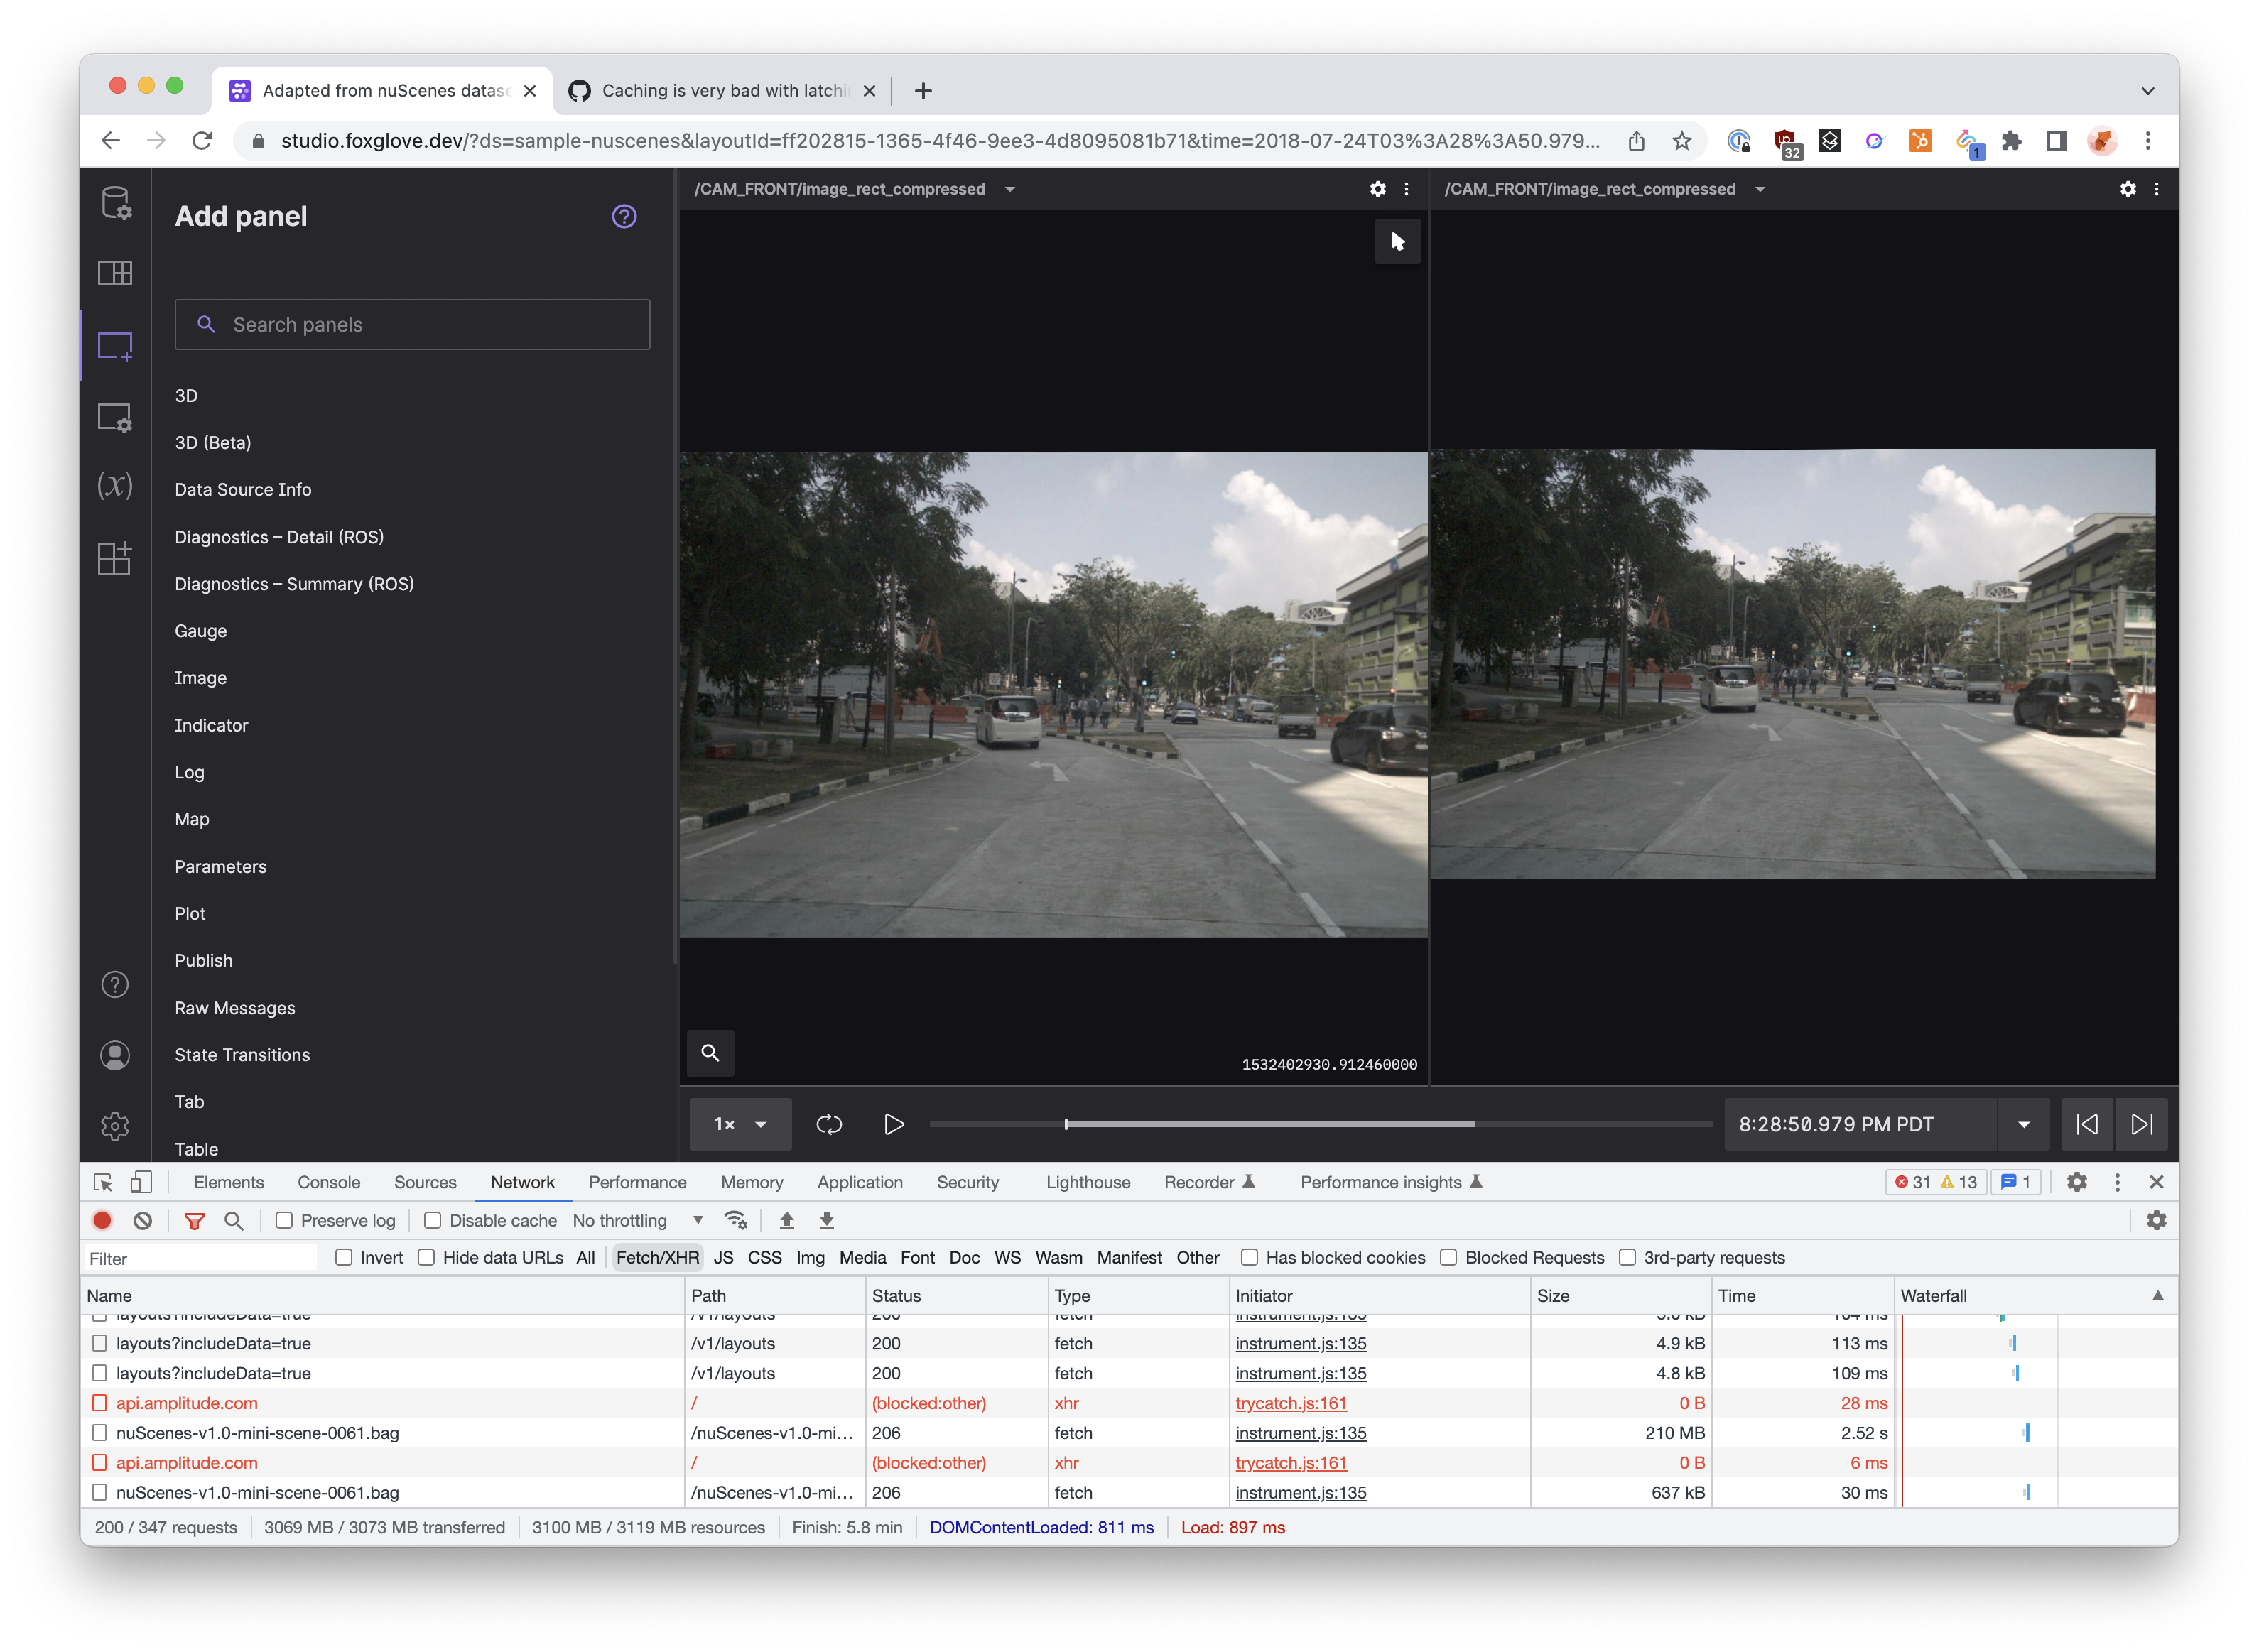Click the zoom magnifier icon in image panel

tap(710, 1053)
